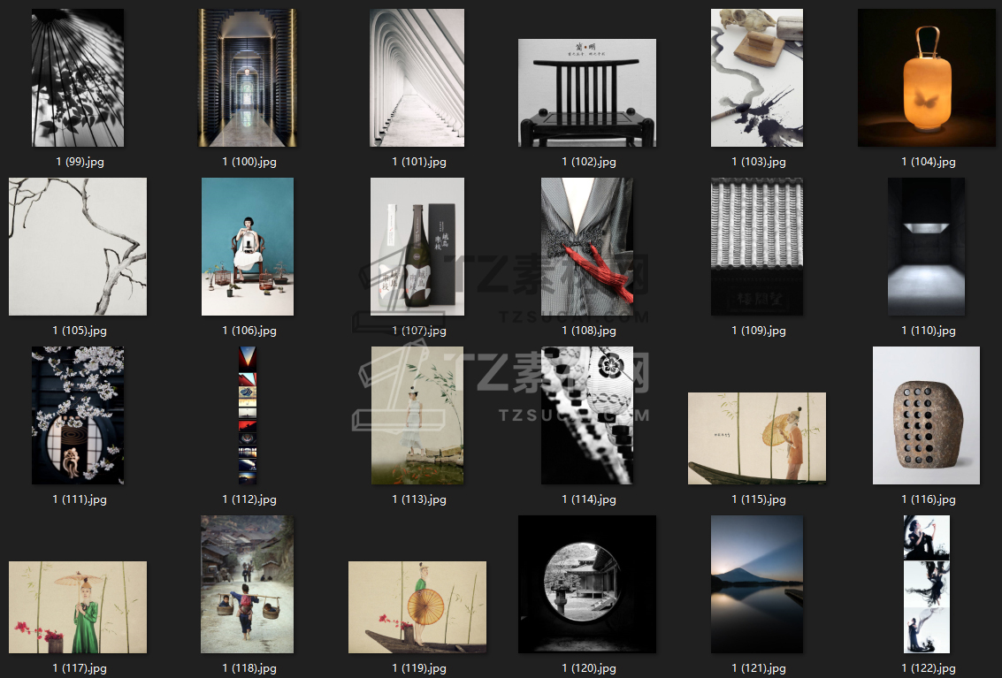Click the file name 1 (109).jpg

click(x=759, y=331)
